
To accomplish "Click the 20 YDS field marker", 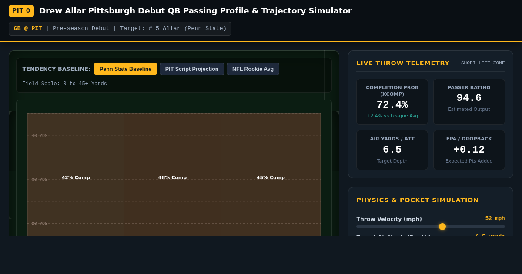I will click(x=40, y=224).
